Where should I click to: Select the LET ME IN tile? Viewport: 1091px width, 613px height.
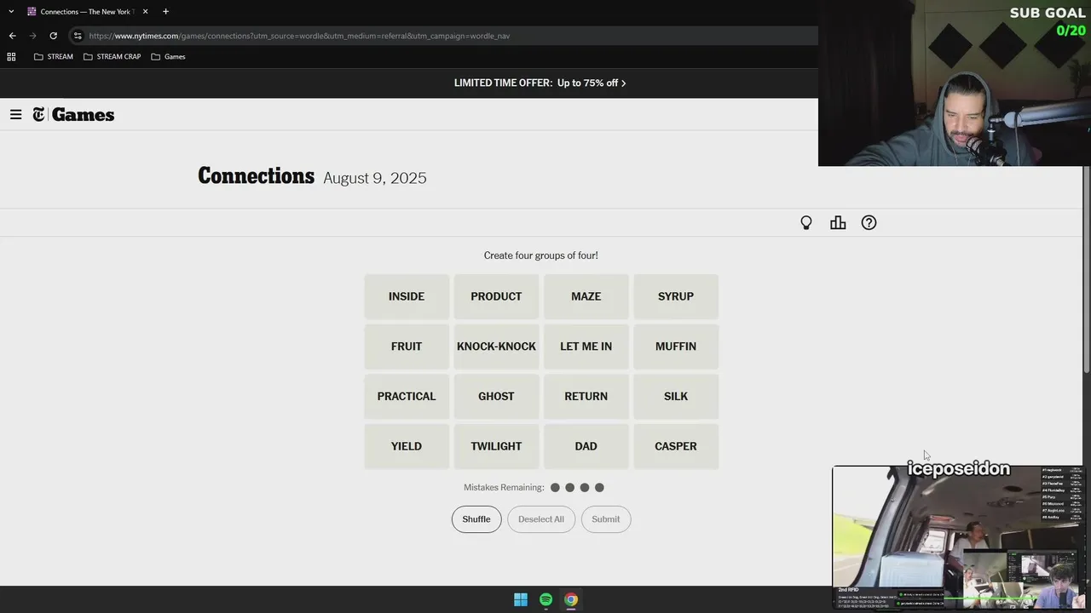click(x=586, y=347)
